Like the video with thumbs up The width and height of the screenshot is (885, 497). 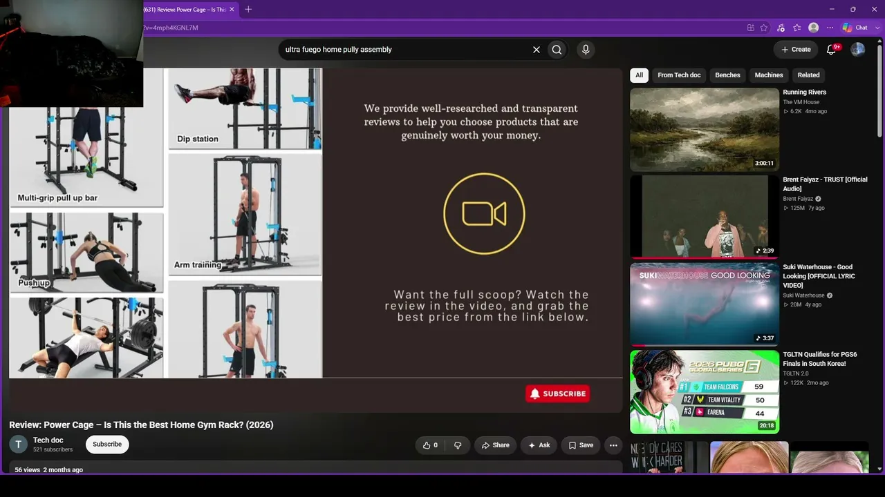click(429, 445)
